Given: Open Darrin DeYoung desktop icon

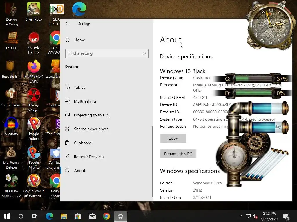Looking at the screenshot, I should 11,14.
